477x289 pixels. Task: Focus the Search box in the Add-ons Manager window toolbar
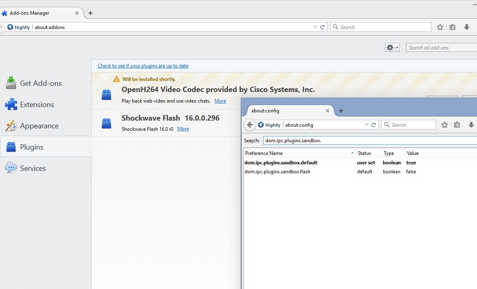[x=380, y=27]
